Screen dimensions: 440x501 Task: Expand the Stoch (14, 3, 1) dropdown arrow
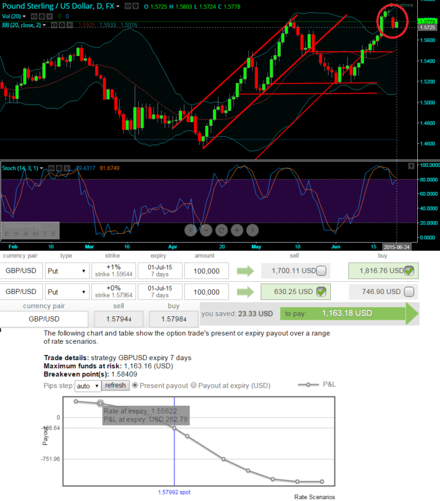pos(41,168)
